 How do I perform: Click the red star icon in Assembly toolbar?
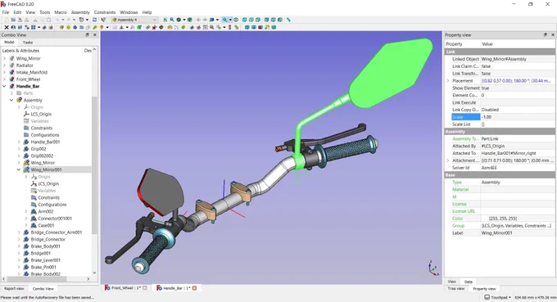[154, 27]
